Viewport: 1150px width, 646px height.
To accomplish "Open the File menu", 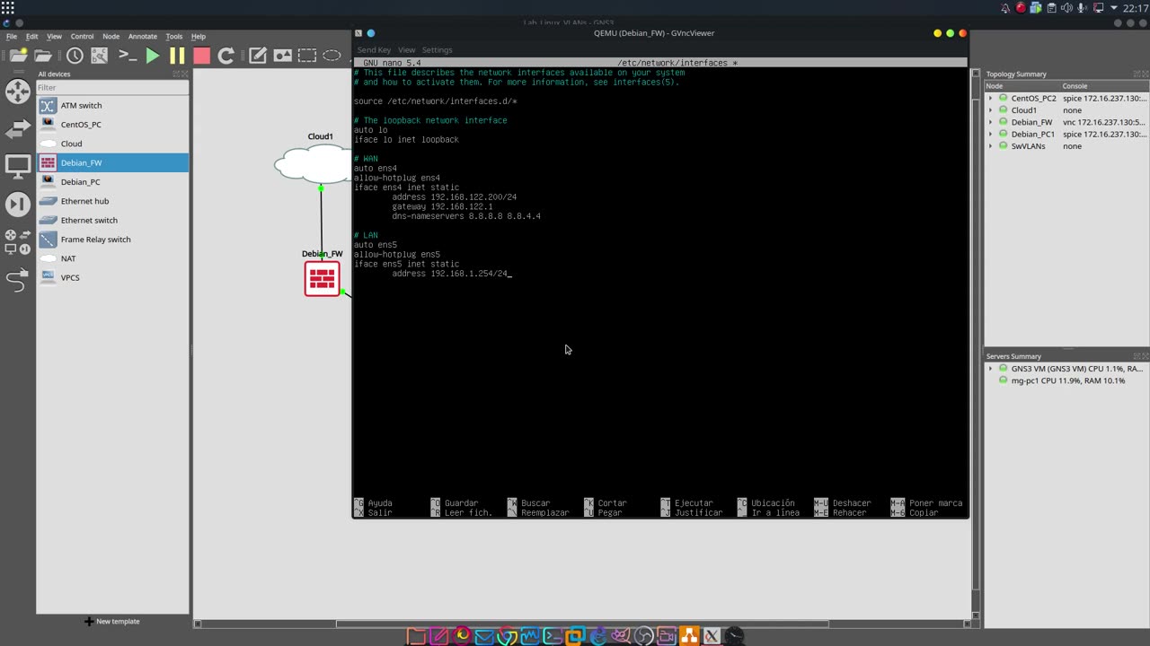I will tap(12, 37).
